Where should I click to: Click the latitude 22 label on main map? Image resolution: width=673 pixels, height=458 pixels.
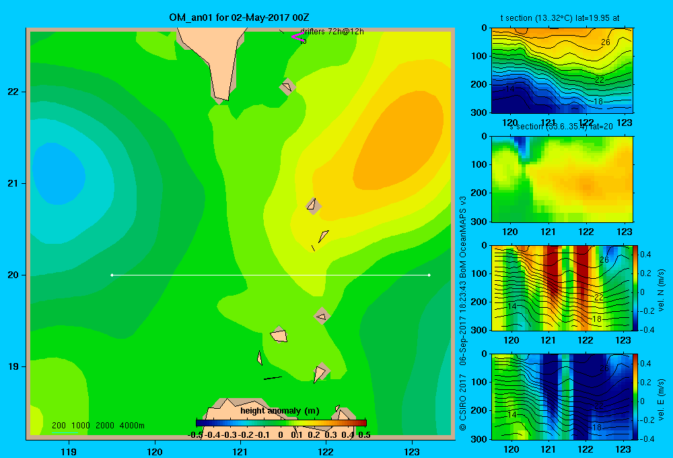click(13, 92)
